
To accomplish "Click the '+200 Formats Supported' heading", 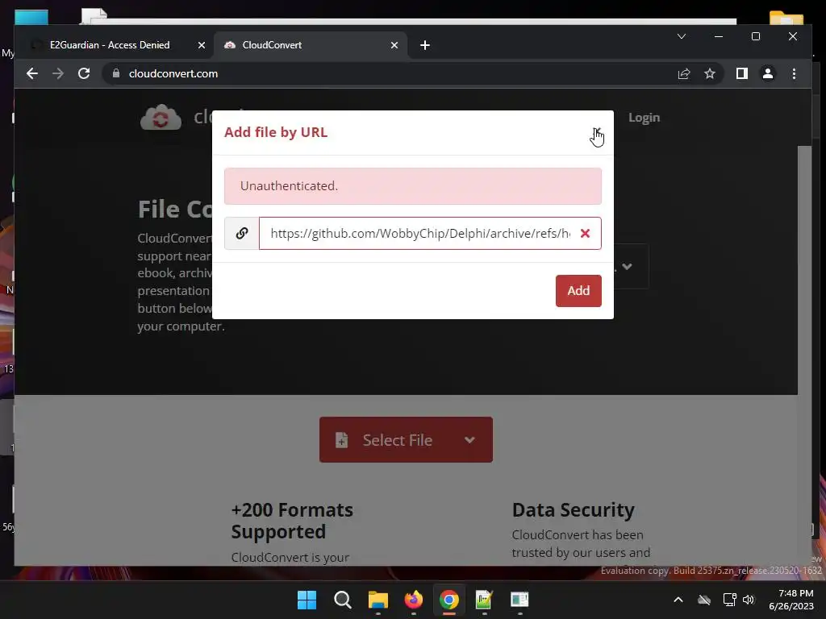I will 292,521.
